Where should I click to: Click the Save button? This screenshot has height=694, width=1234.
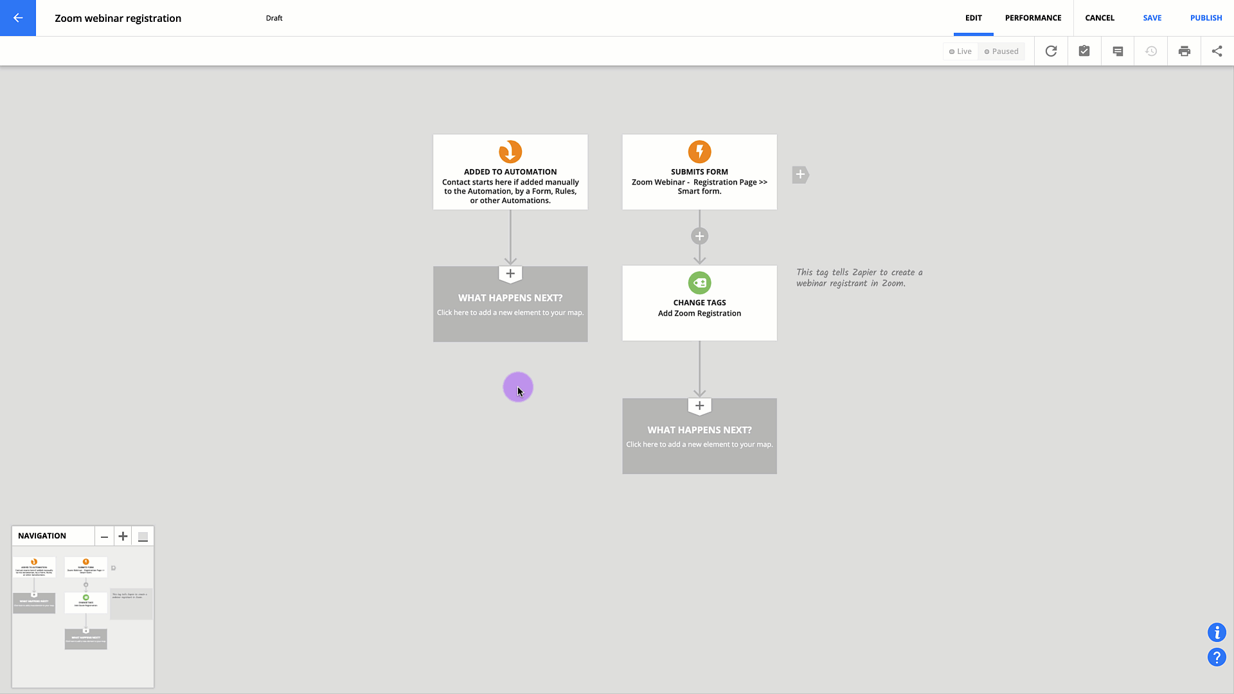1152,18
